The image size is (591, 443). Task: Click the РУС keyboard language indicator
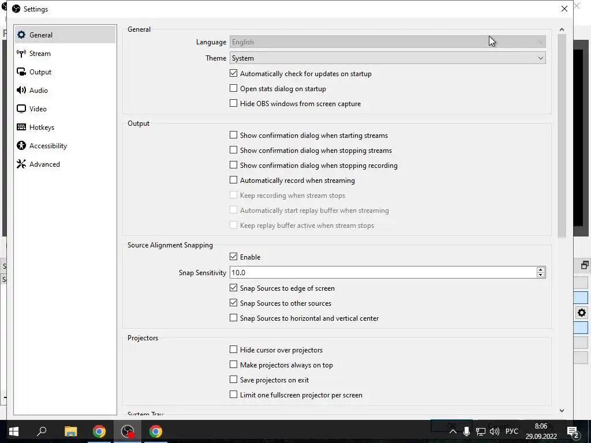tap(511, 431)
